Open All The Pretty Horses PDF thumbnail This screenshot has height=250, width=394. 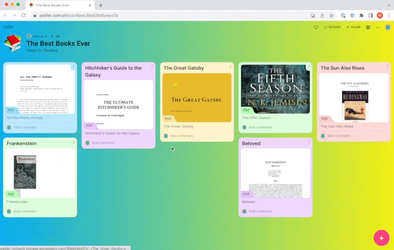(40, 89)
